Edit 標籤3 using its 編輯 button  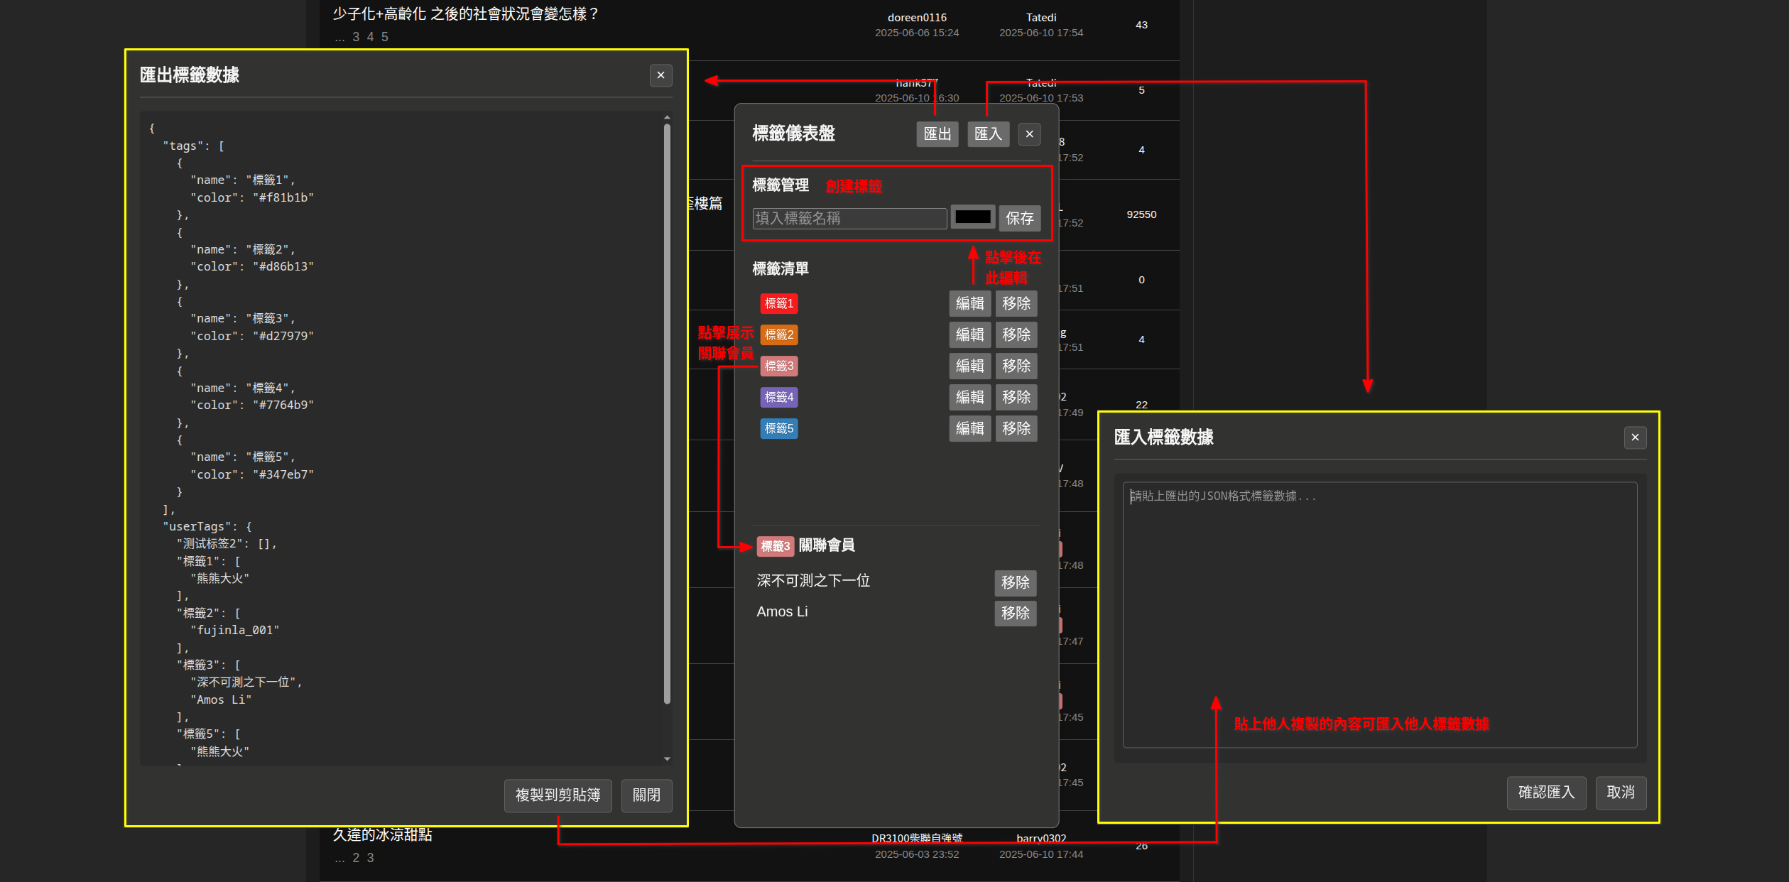[x=969, y=366]
